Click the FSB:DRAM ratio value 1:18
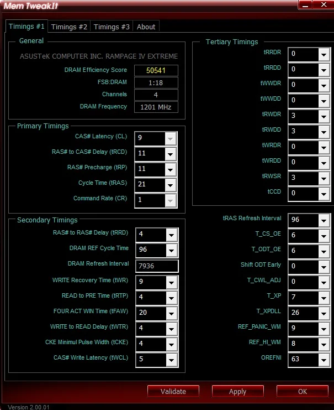The image size is (334, 410). (x=156, y=82)
